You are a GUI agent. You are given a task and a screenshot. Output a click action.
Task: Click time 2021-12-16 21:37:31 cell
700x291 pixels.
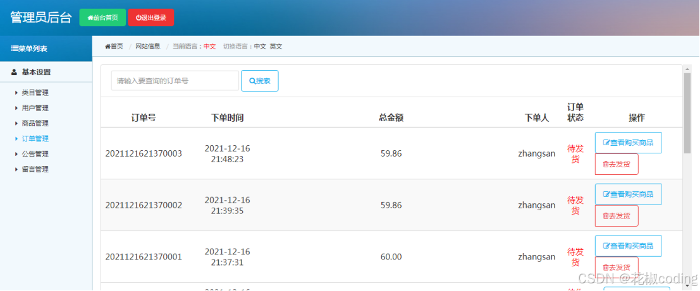pyautogui.click(x=227, y=257)
